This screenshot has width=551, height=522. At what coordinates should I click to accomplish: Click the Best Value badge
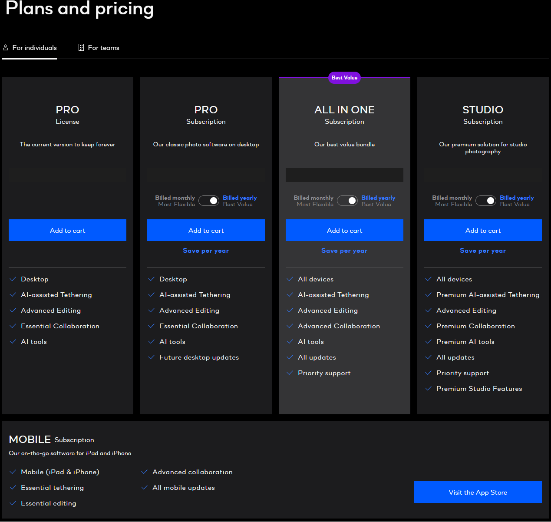344,78
